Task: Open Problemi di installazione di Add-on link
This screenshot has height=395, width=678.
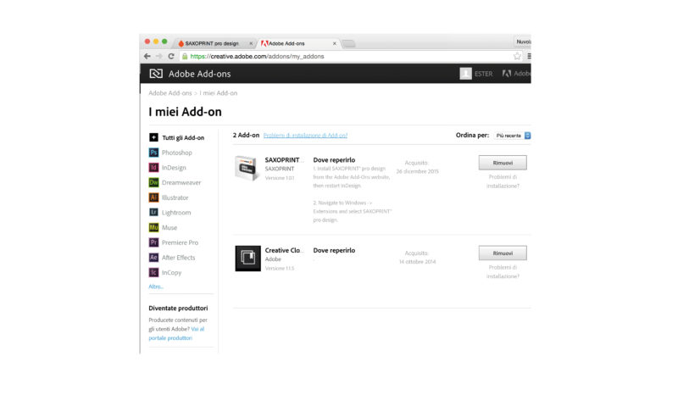Action: (x=305, y=136)
